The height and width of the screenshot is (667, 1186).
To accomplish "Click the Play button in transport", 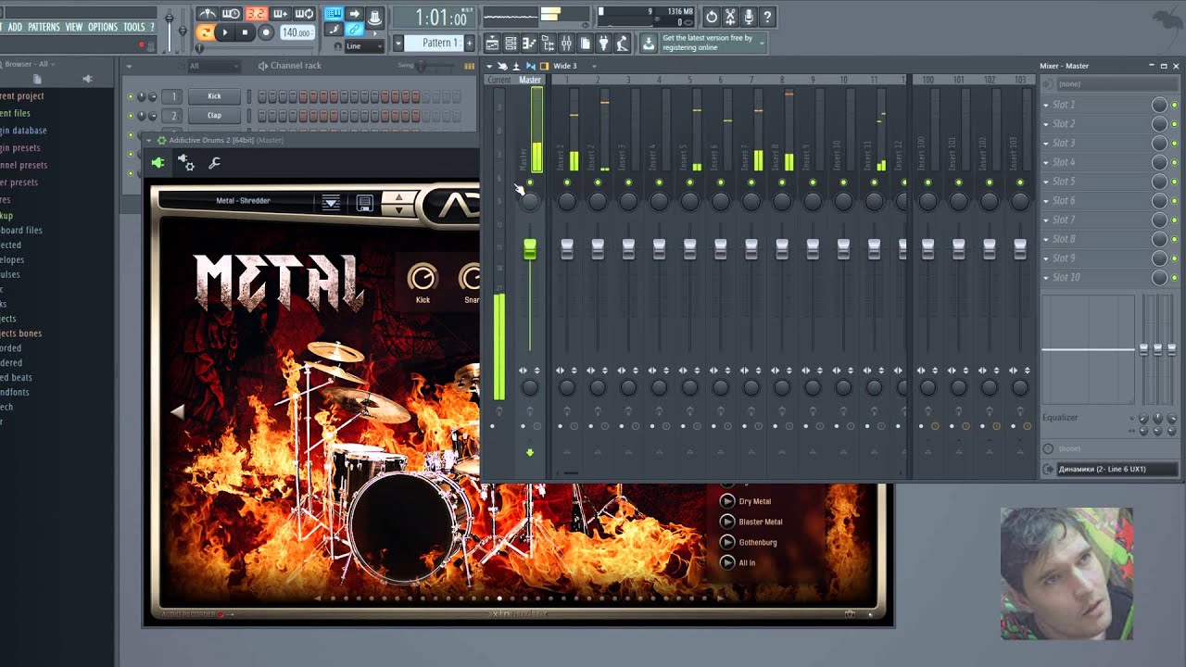I will 224,32.
